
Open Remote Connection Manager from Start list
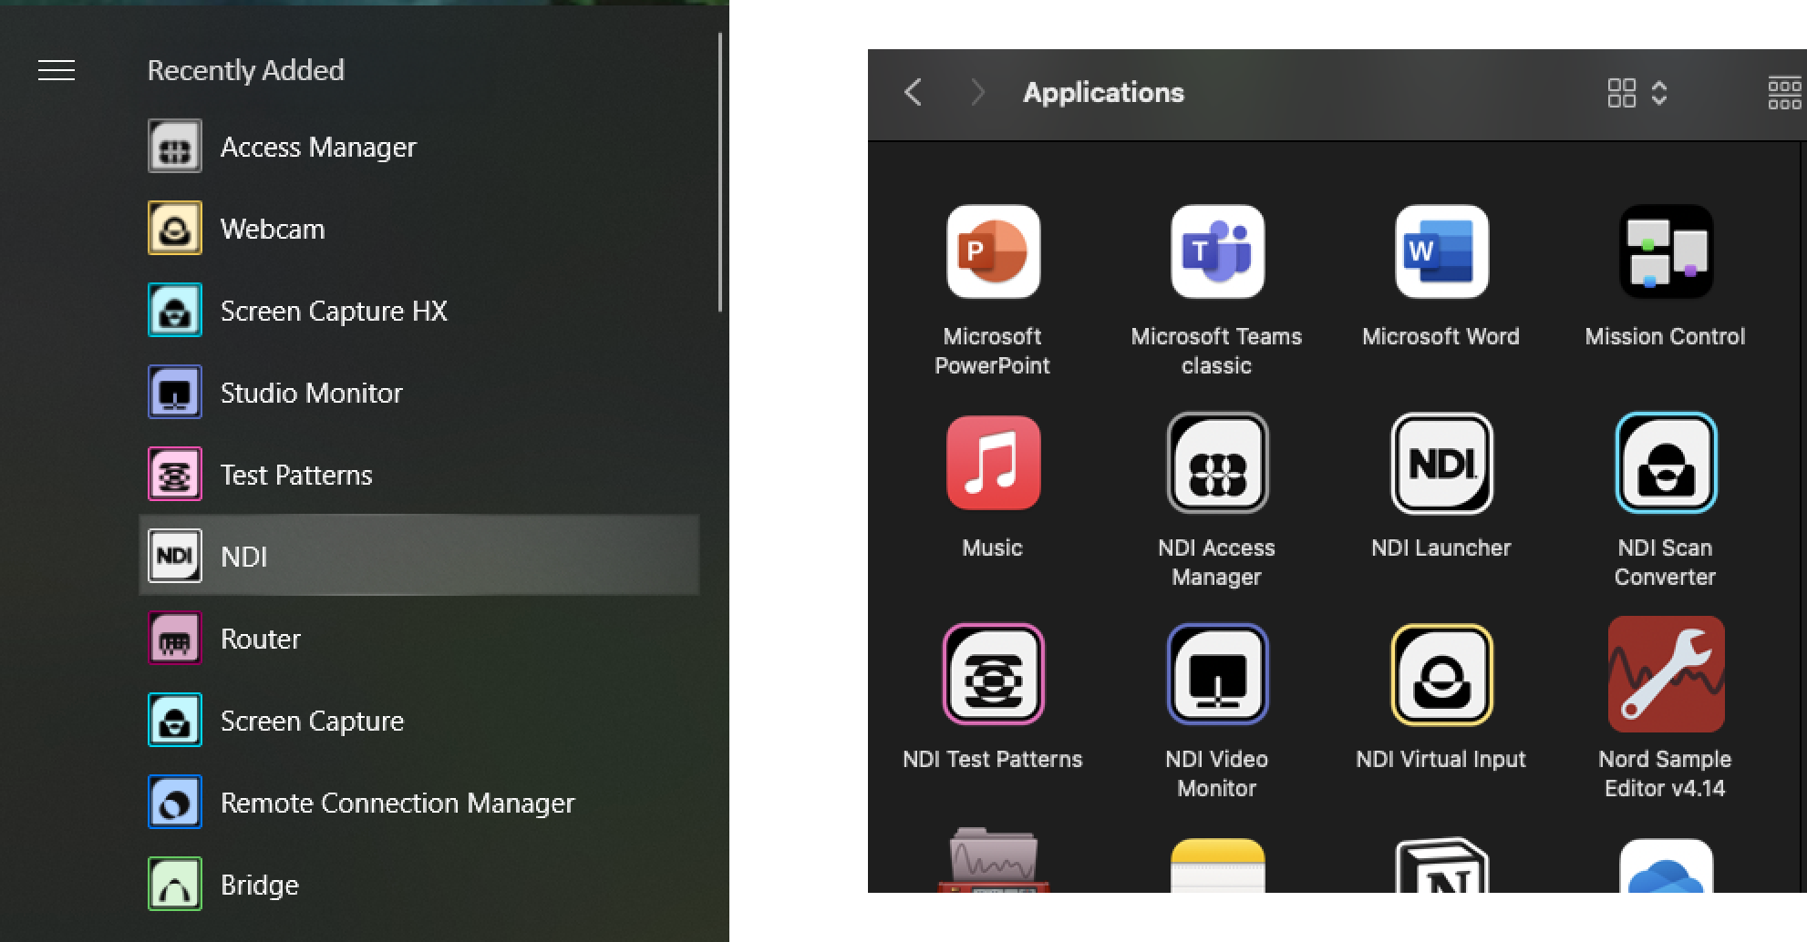398,803
